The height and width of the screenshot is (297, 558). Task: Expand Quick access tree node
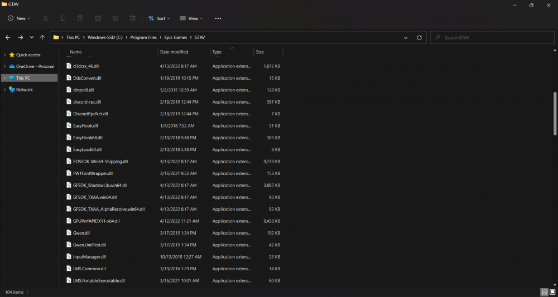4,55
